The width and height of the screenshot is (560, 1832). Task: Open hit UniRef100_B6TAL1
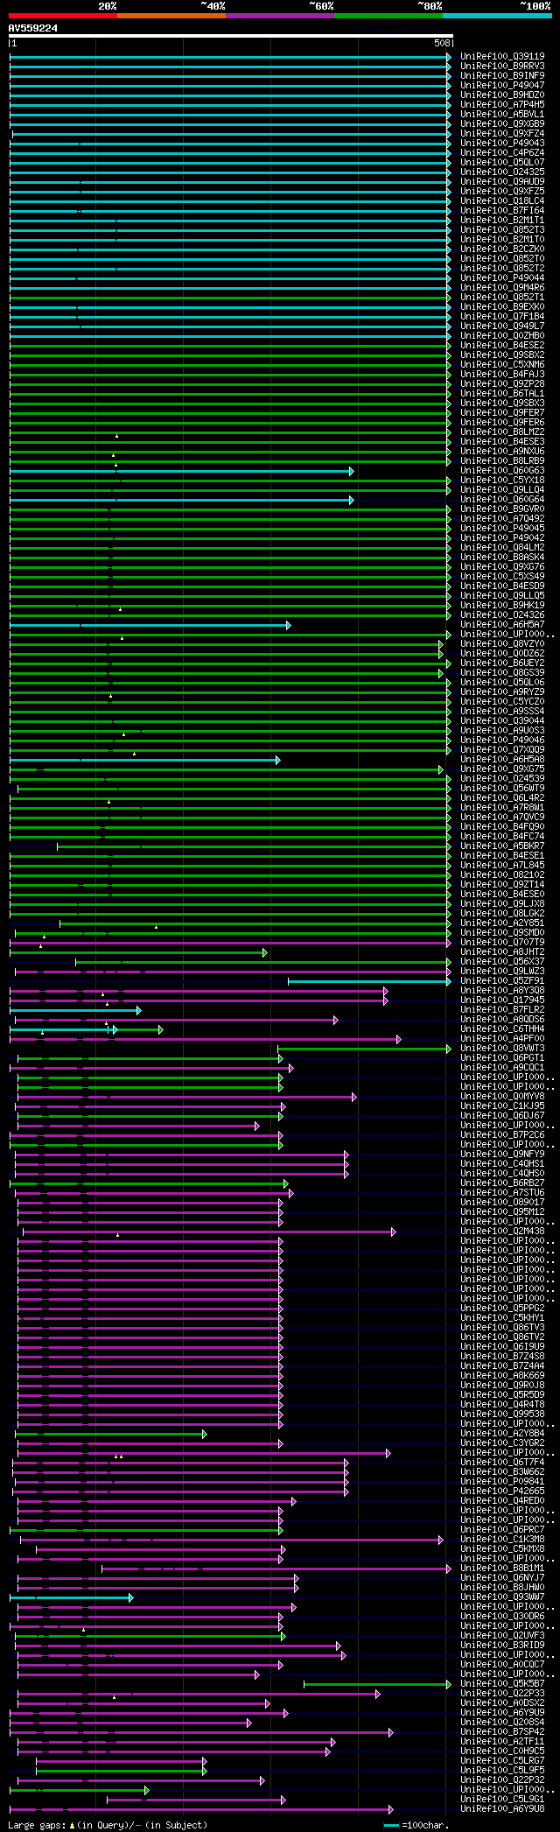click(502, 394)
